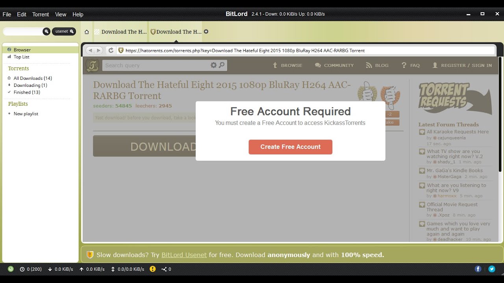Click the Torrent Requests banner
504x283 pixels.
click(x=455, y=98)
